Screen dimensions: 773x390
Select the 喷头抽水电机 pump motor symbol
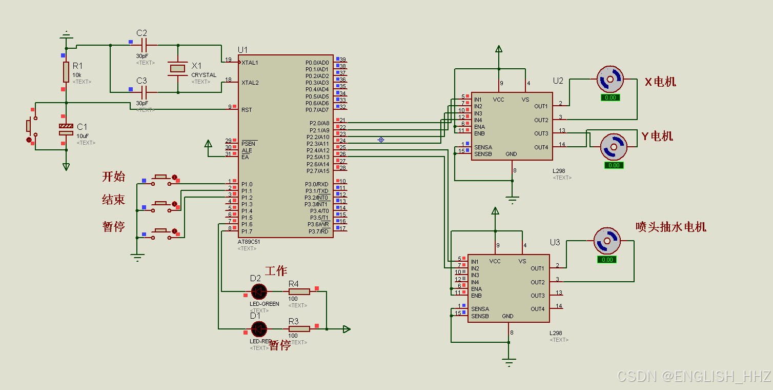607,241
